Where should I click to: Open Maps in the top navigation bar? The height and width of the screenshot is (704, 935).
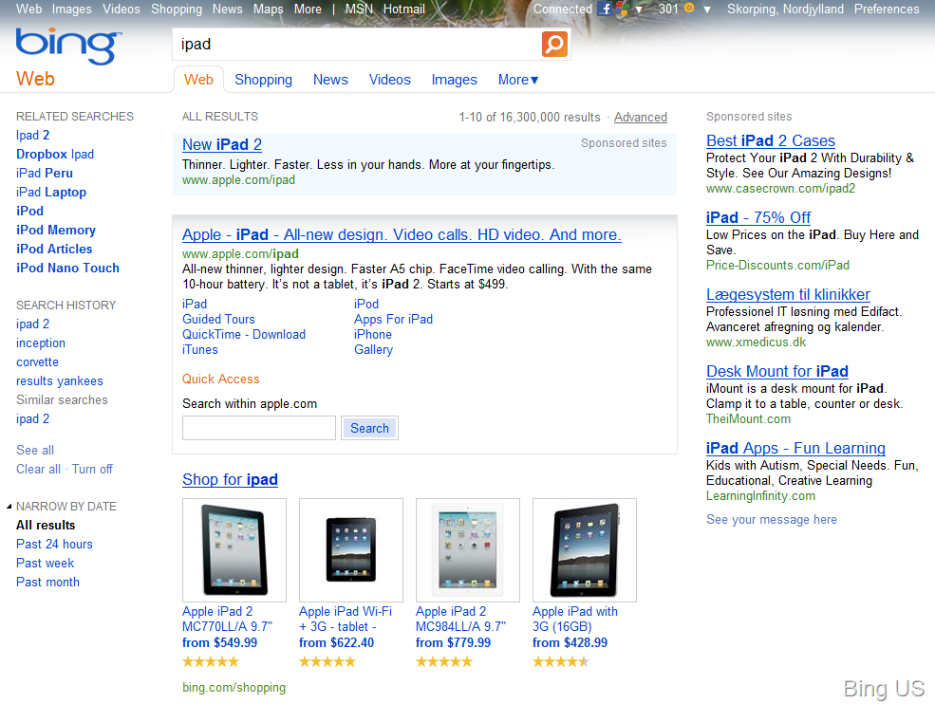click(x=268, y=9)
